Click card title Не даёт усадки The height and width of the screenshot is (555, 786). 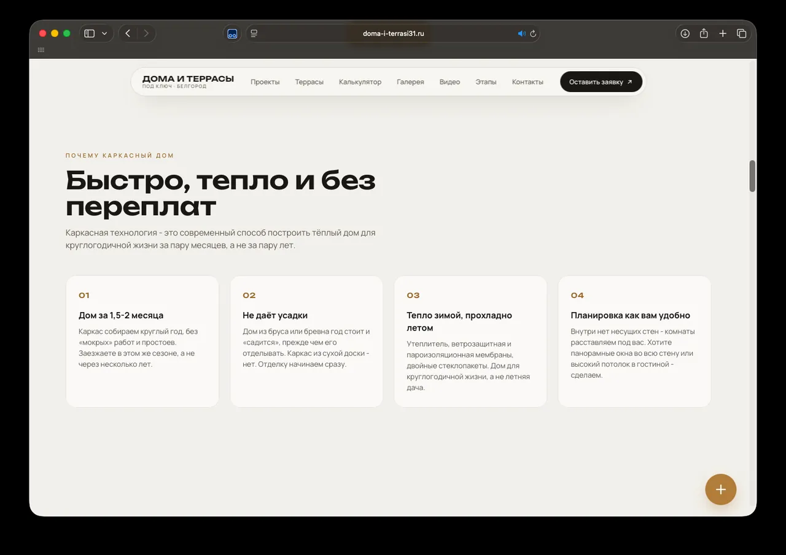pyautogui.click(x=275, y=315)
